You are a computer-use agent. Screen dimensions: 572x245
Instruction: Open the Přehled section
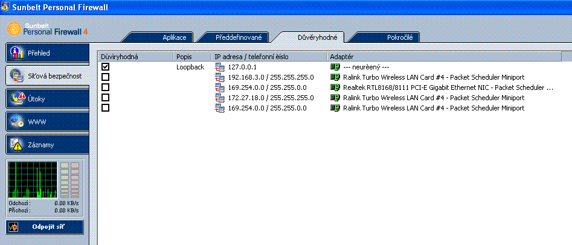[48, 53]
